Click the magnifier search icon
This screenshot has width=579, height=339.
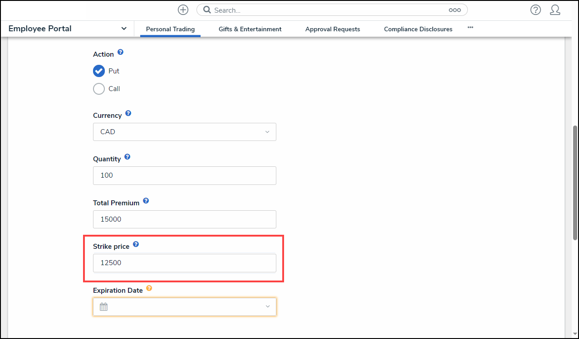207,10
